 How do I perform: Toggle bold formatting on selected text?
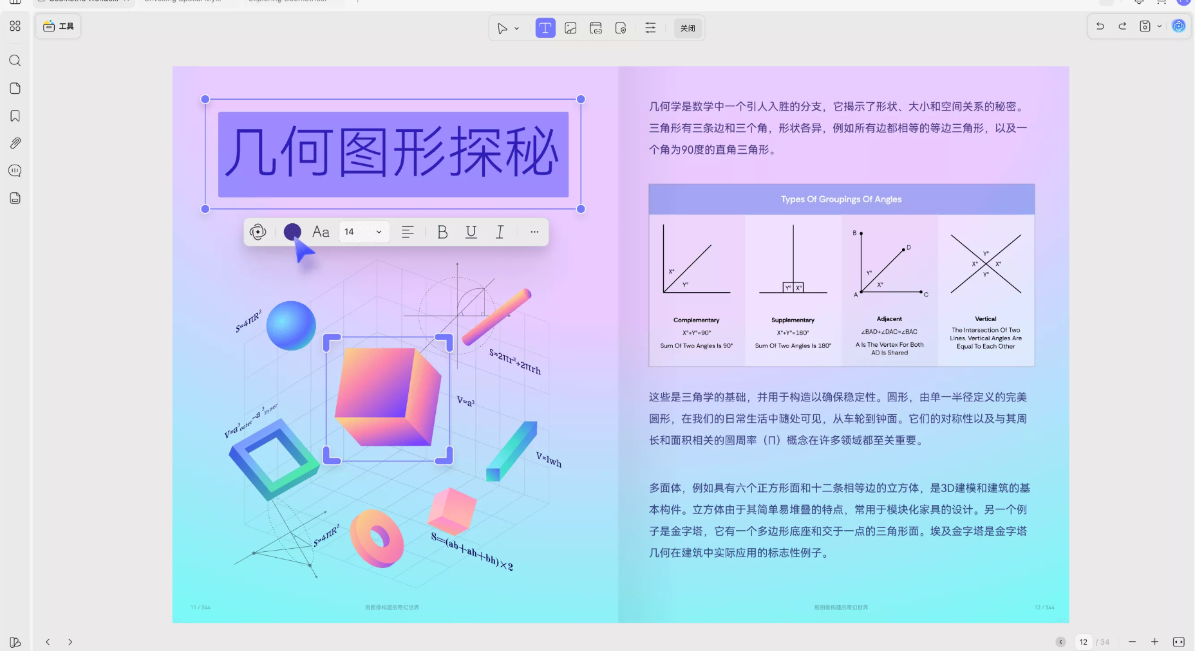click(442, 232)
